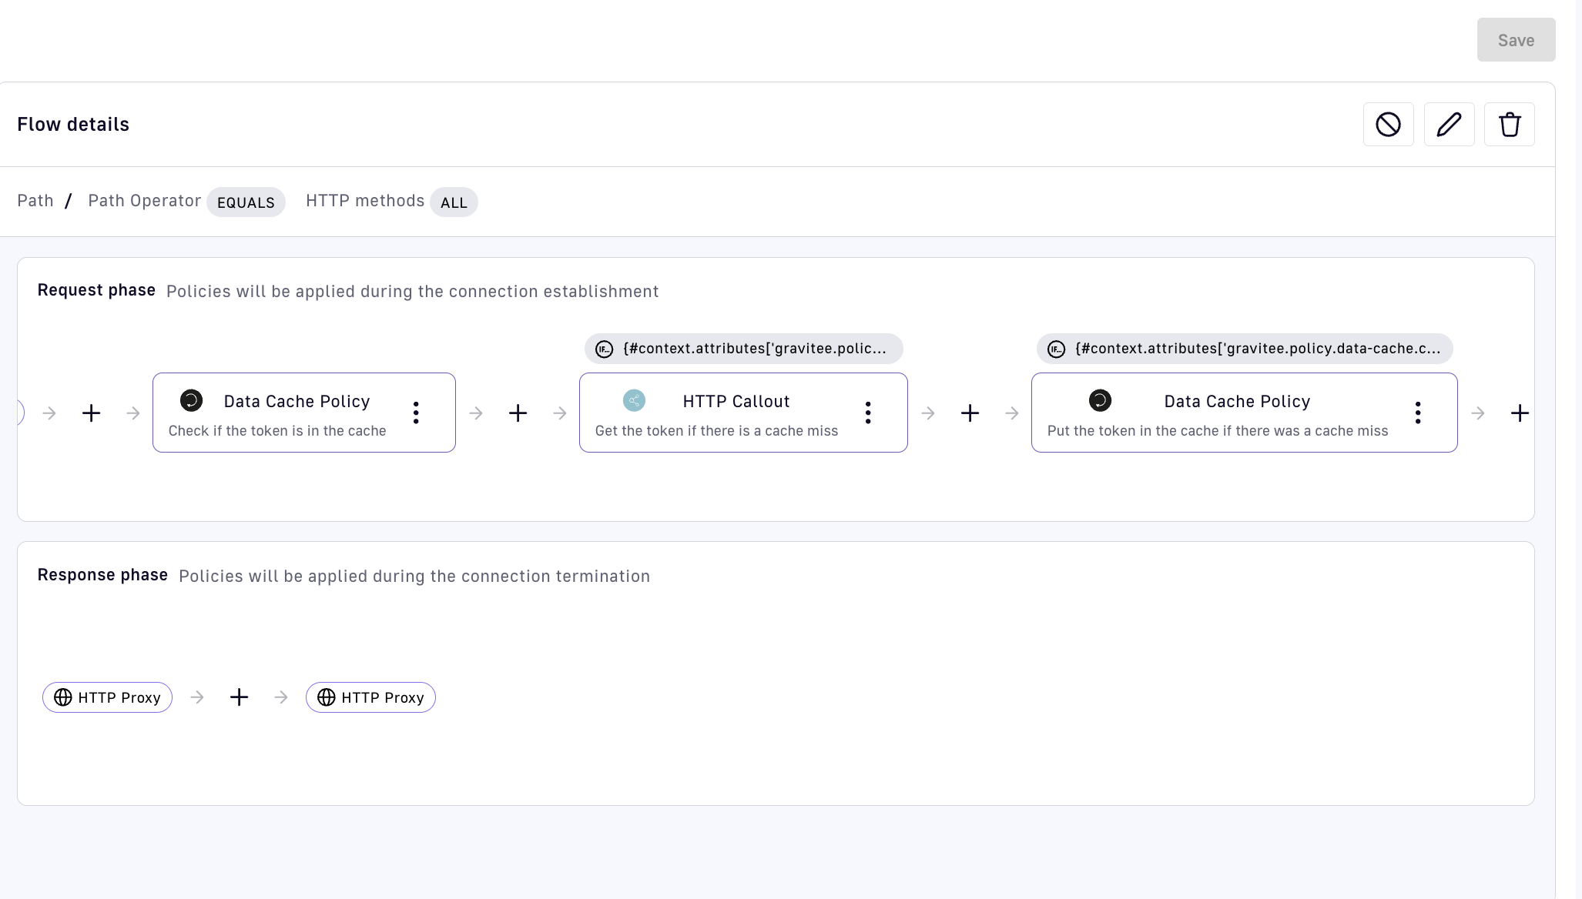The height and width of the screenshot is (899, 1582).
Task: Click the edit flow pencil icon
Action: 1449,124
